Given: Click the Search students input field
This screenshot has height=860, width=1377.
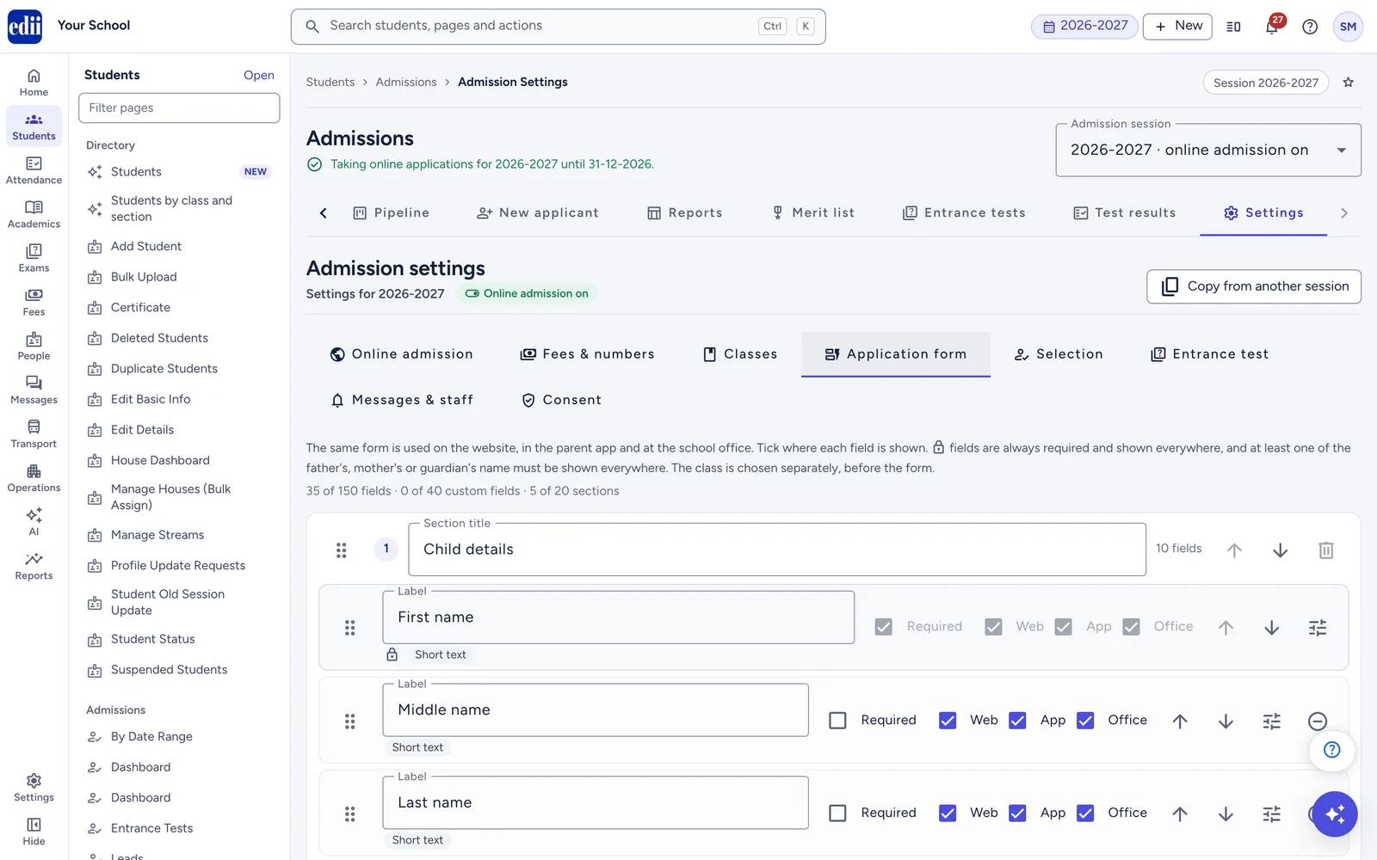Looking at the screenshot, I should [x=558, y=27].
